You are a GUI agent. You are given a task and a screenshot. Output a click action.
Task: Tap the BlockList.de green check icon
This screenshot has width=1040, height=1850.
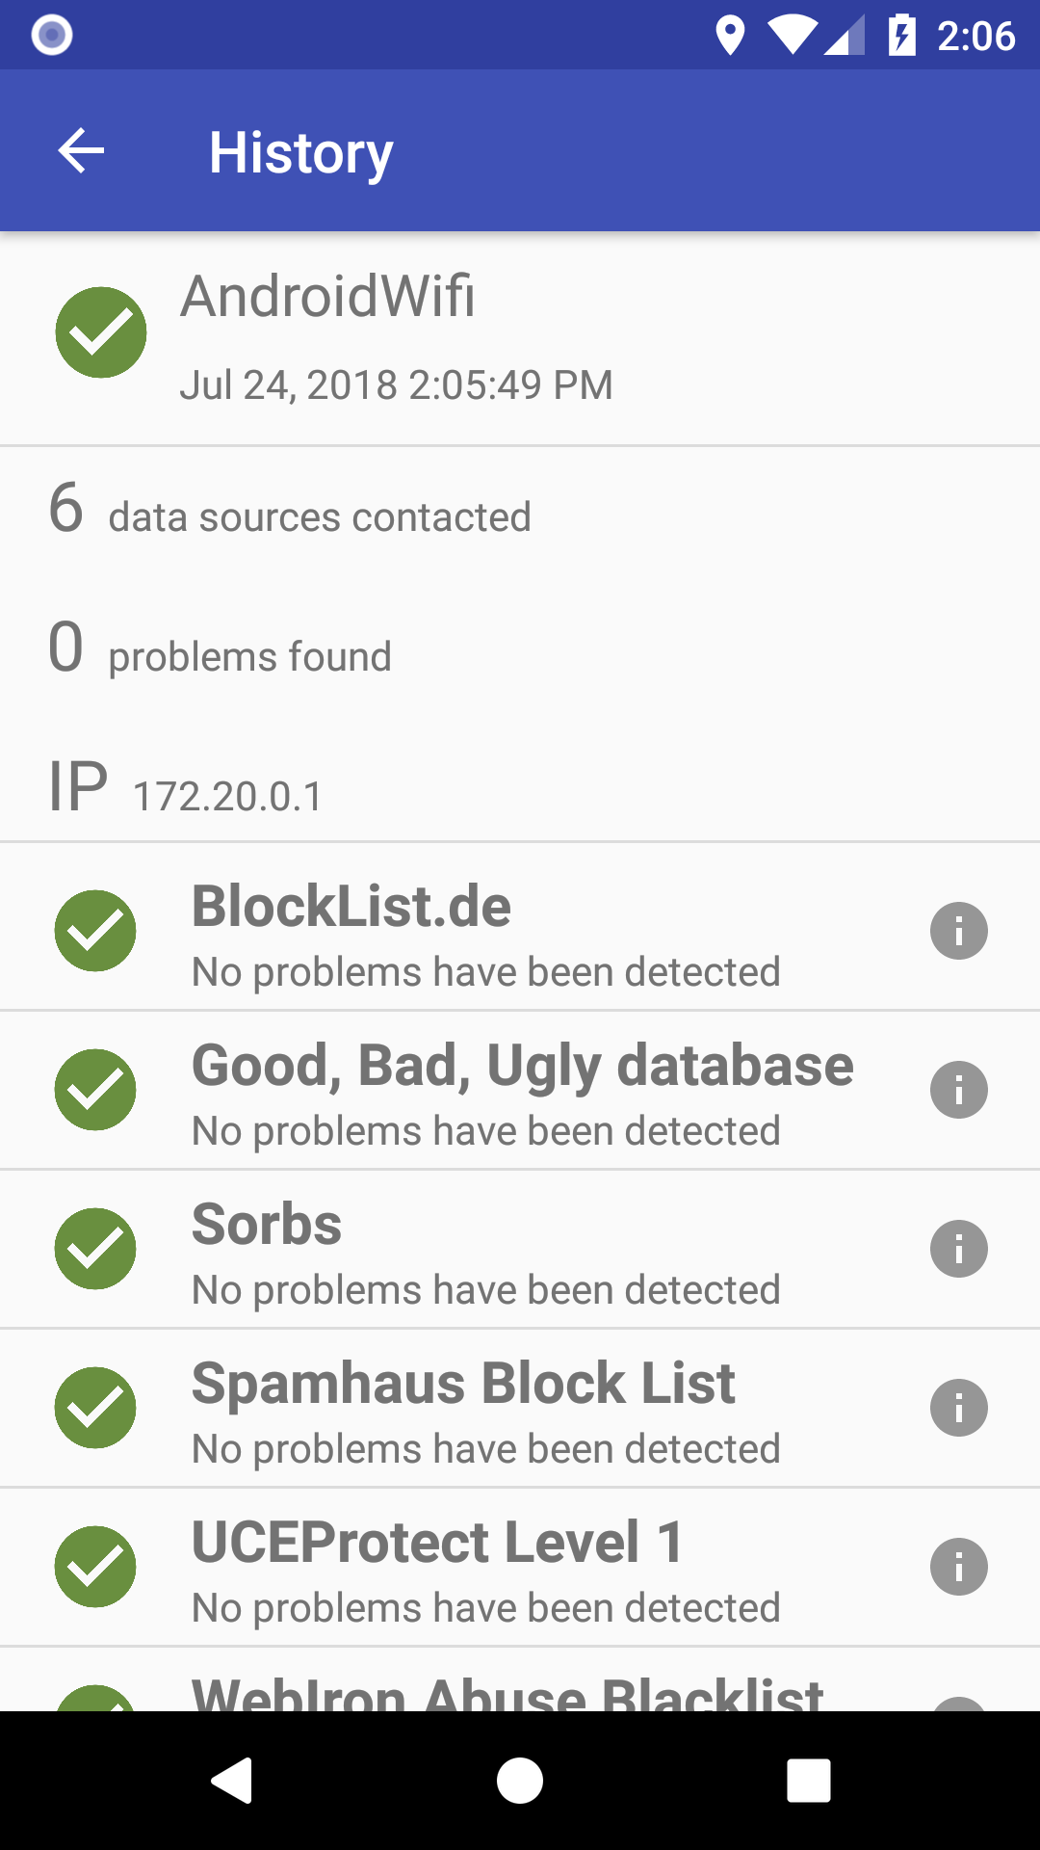[x=95, y=931]
